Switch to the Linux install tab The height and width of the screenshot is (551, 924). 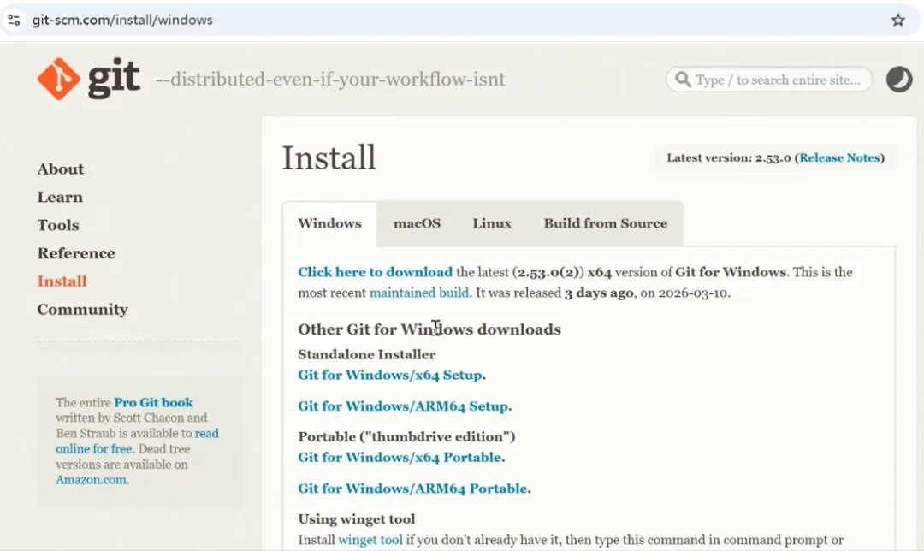(492, 223)
